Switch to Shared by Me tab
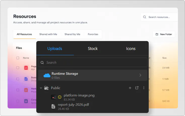The height and width of the screenshot is (116, 185). pos(72,34)
